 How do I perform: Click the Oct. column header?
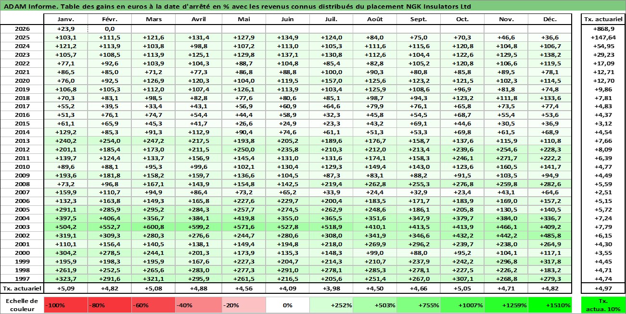pos(462,19)
